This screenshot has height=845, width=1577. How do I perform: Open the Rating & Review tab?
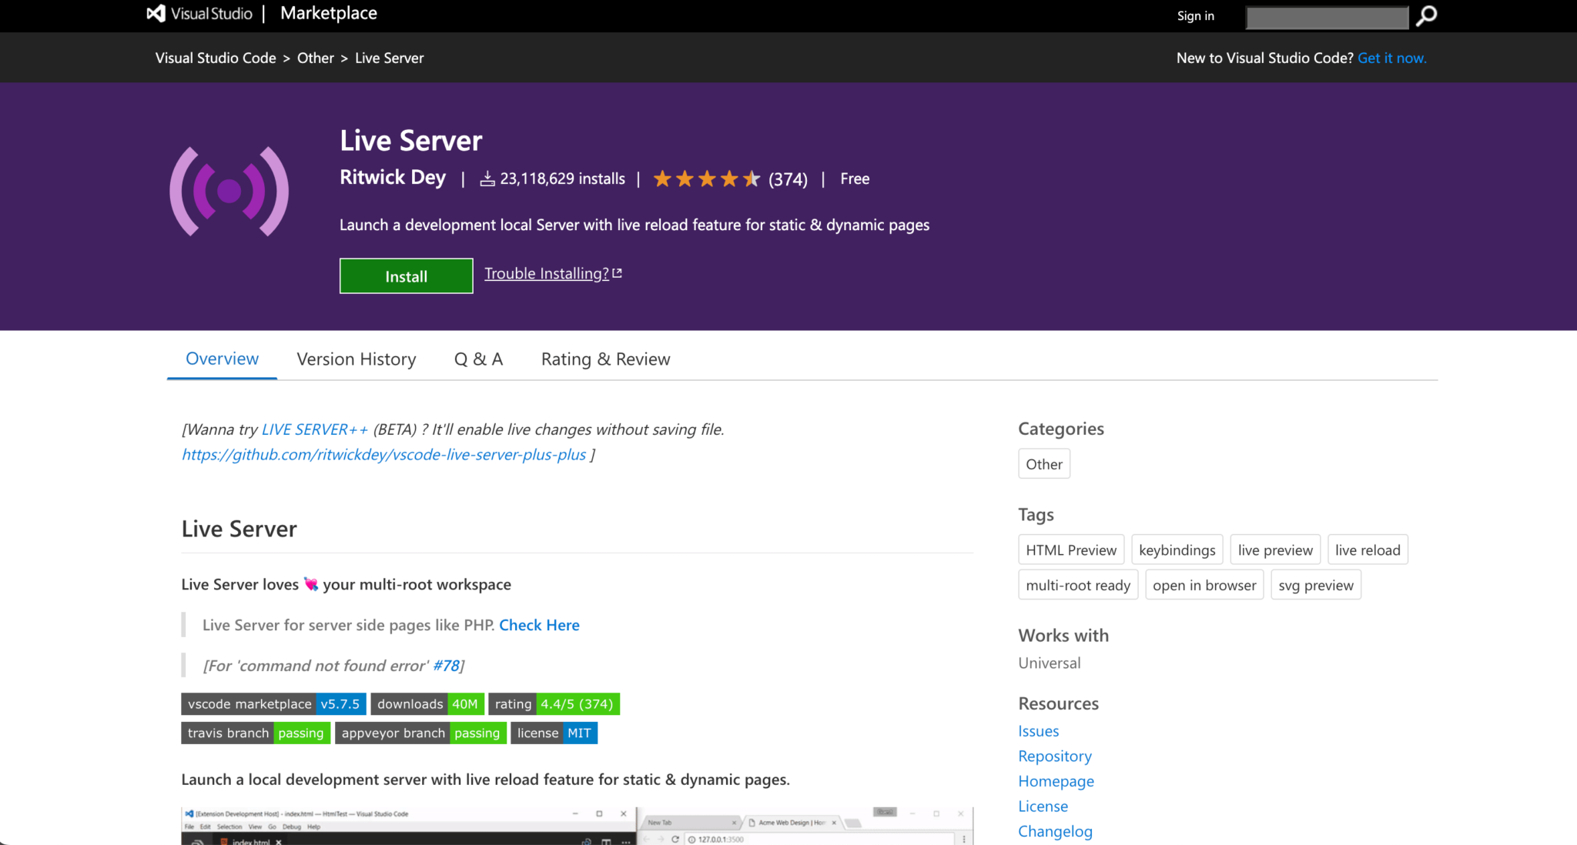[x=605, y=359]
